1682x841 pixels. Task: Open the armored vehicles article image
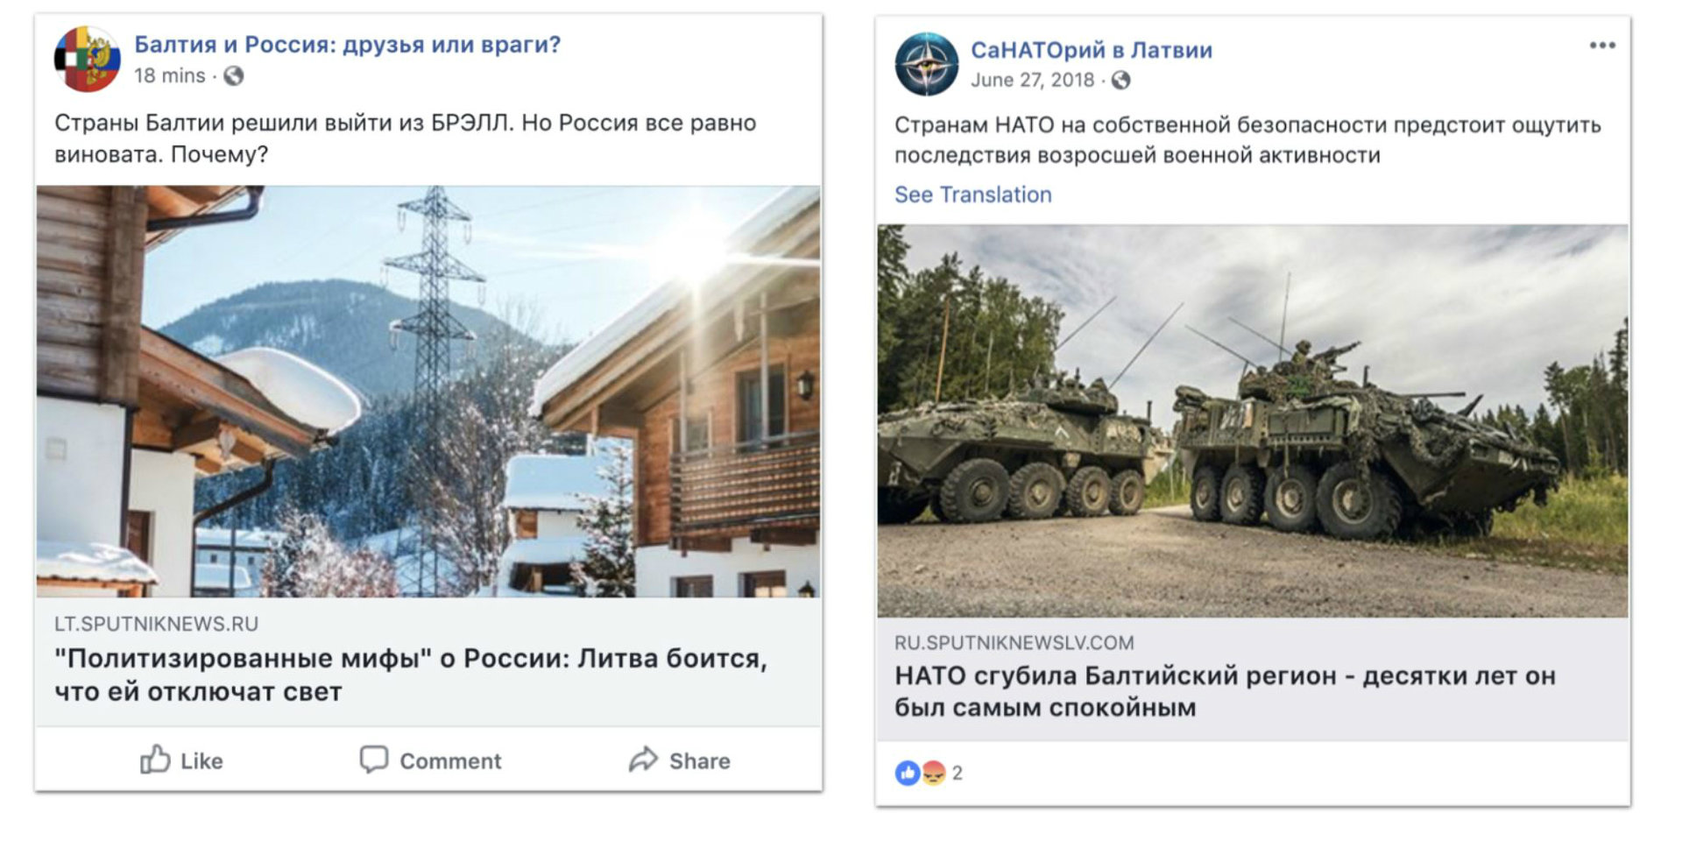(1253, 420)
